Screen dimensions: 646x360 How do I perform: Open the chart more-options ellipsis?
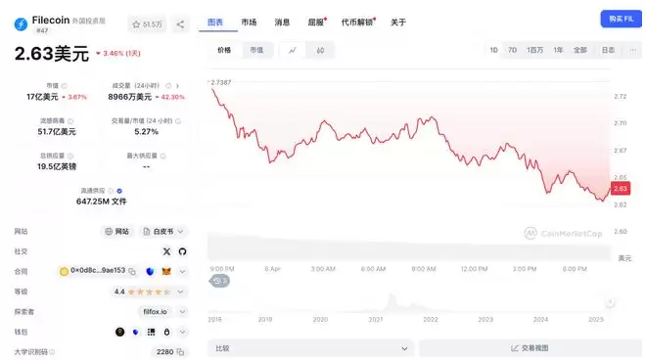(633, 50)
